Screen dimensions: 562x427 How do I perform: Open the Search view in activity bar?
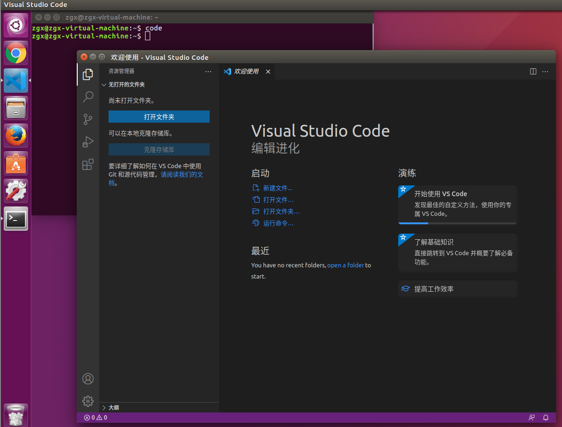[x=88, y=97]
